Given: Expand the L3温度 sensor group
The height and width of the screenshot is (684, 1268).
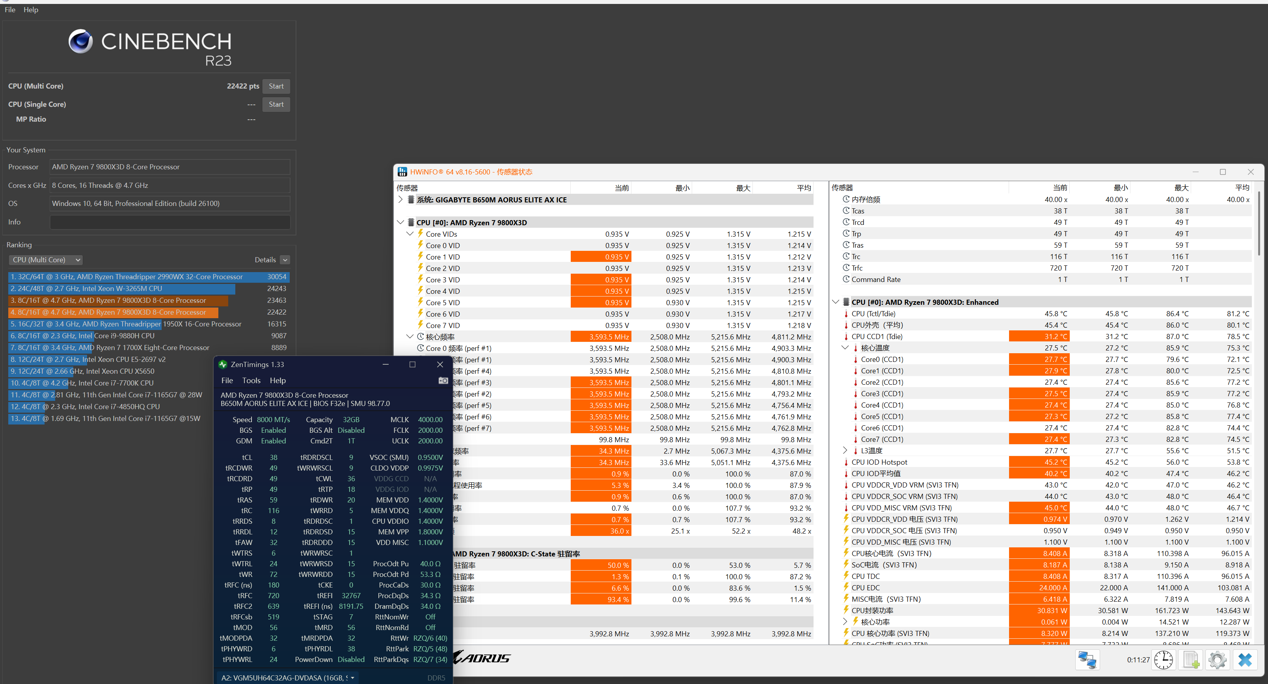Looking at the screenshot, I should pyautogui.click(x=845, y=450).
